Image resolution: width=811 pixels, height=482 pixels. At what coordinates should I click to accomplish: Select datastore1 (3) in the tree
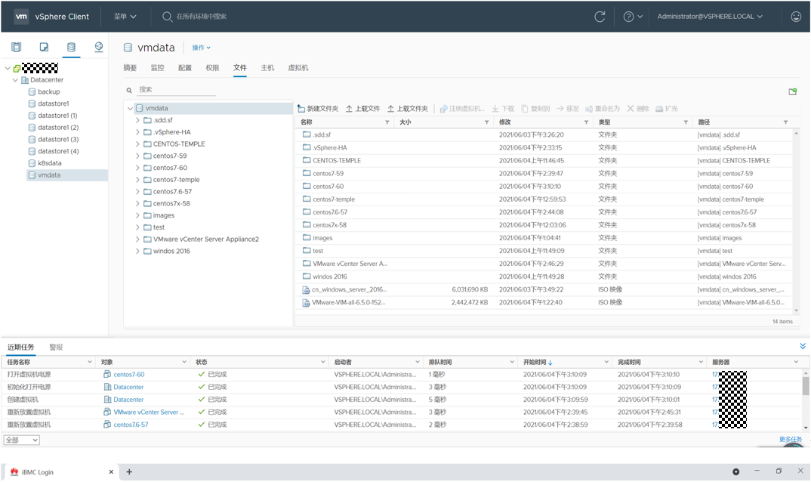(x=58, y=139)
